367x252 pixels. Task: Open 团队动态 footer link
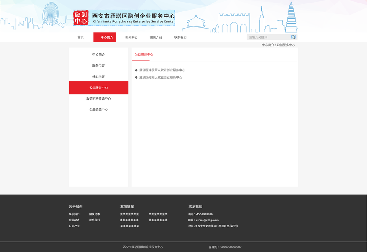[x=94, y=214]
